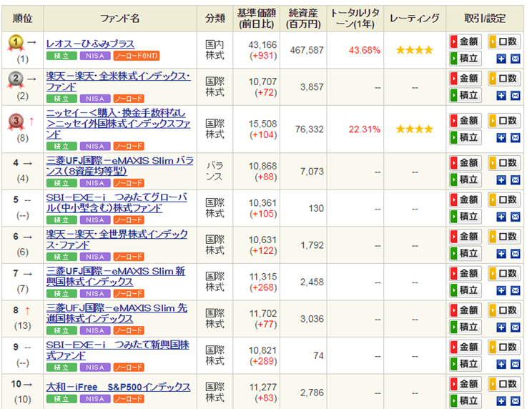
Task: Click the ノーロード(NT) tag under レオス－ひふみプラス
Action: (x=136, y=56)
